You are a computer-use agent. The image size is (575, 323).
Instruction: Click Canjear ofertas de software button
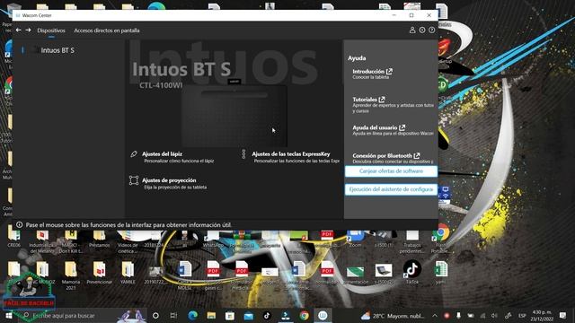pos(391,171)
